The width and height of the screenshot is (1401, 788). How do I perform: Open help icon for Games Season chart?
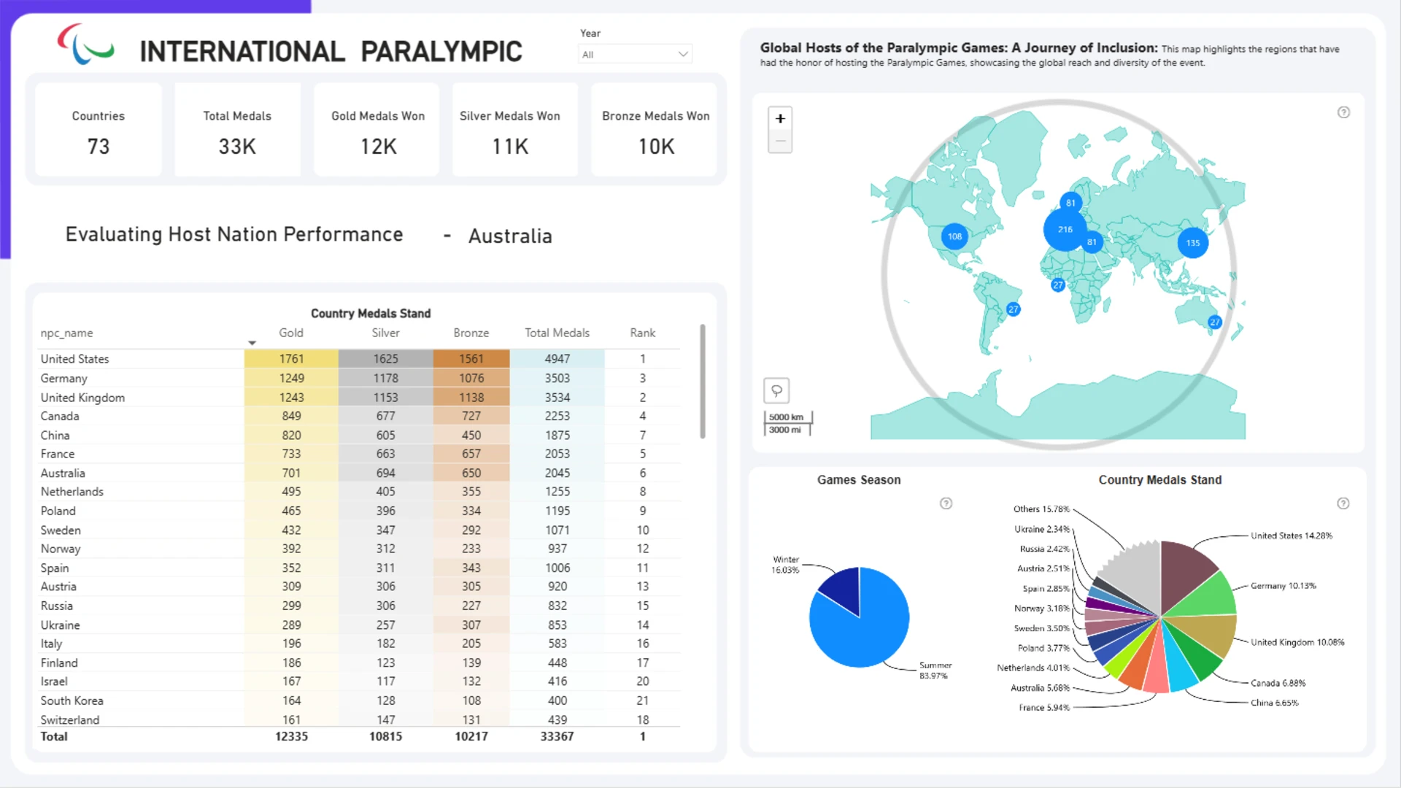click(946, 503)
